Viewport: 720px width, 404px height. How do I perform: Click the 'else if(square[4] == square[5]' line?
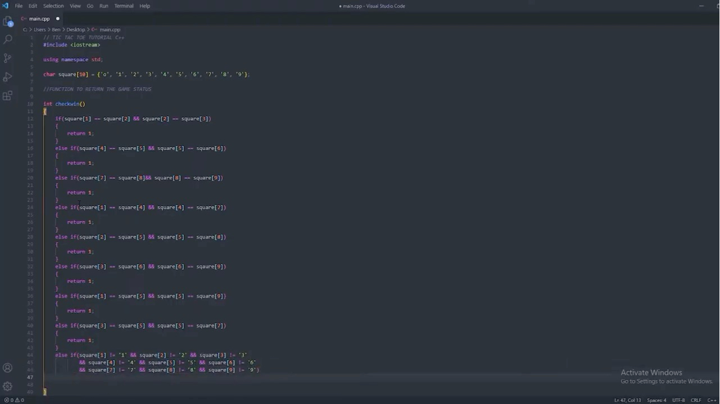[141, 148]
